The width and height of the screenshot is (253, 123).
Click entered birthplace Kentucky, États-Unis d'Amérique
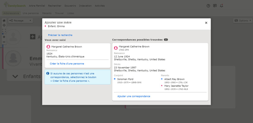(65, 57)
